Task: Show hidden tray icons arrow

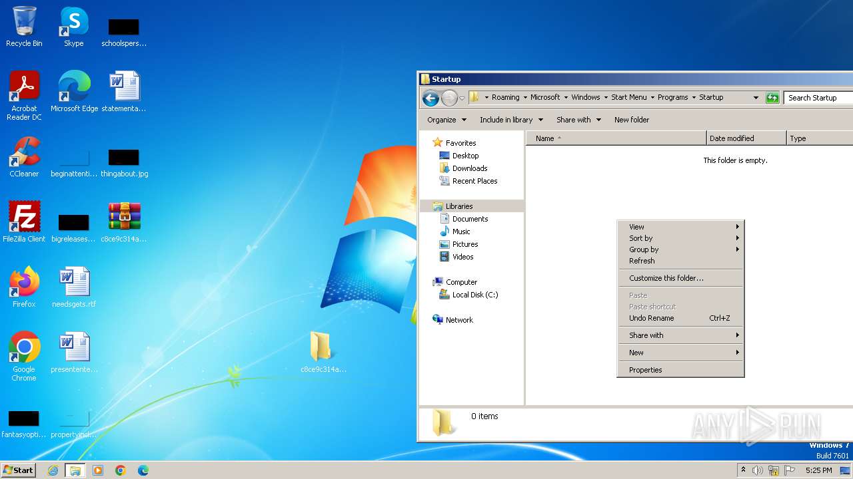Action: tap(743, 470)
